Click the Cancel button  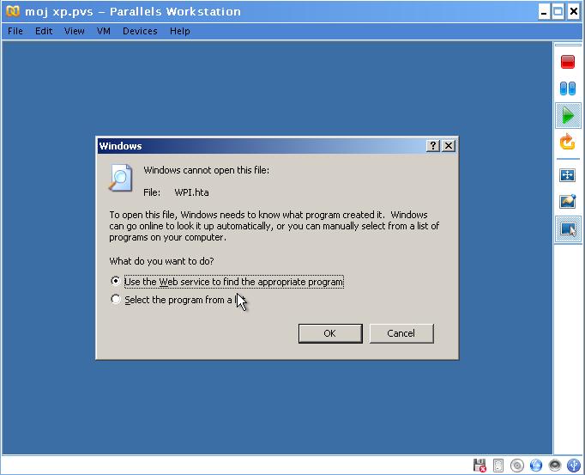(401, 333)
